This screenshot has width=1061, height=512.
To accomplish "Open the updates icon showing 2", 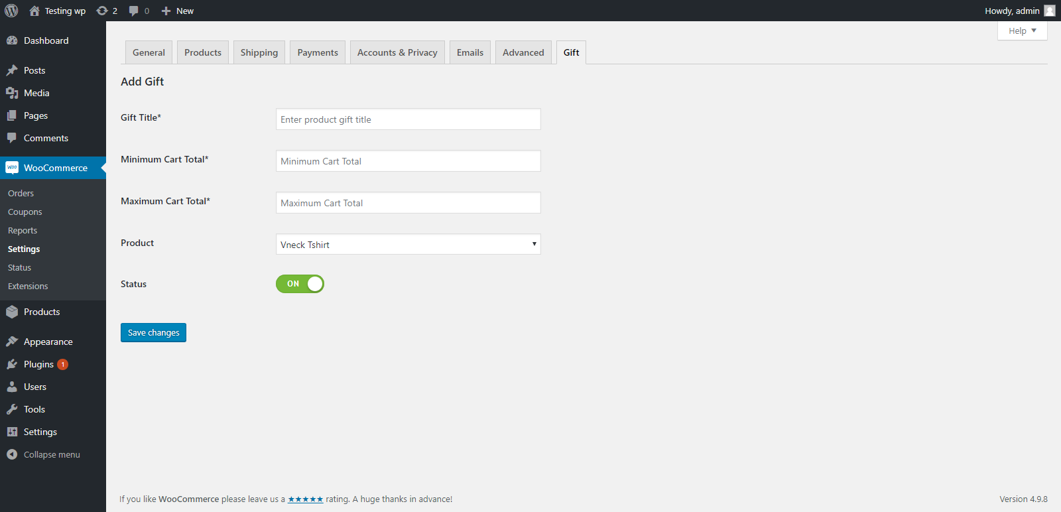I will [102, 11].
